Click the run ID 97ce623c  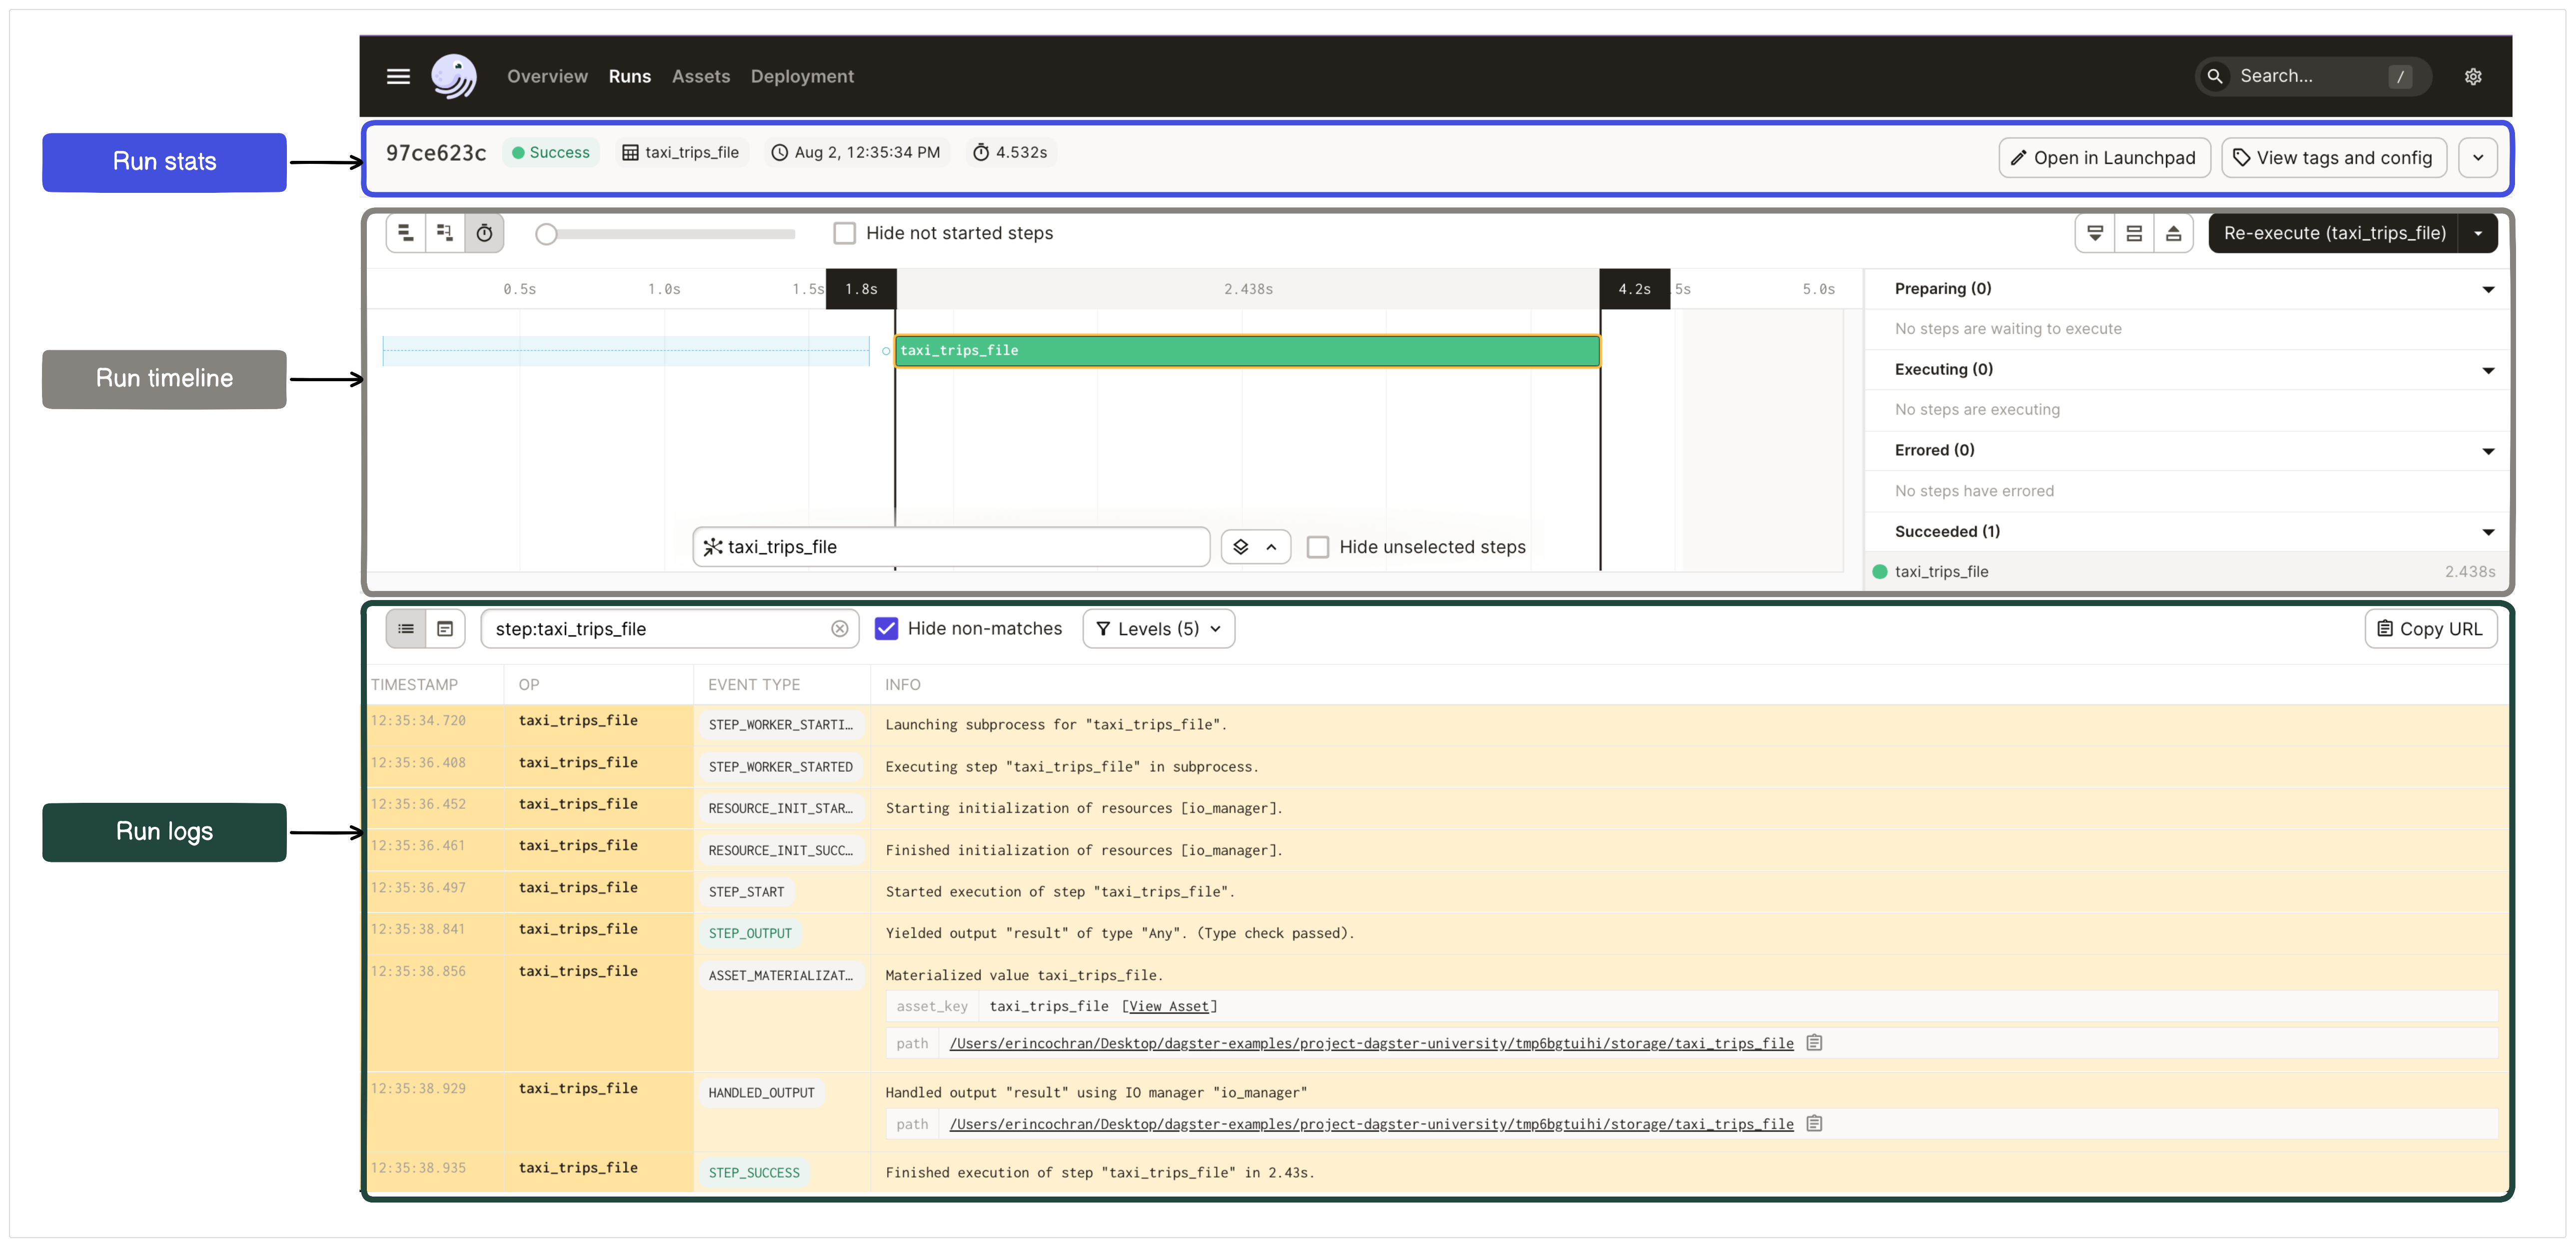click(x=436, y=153)
